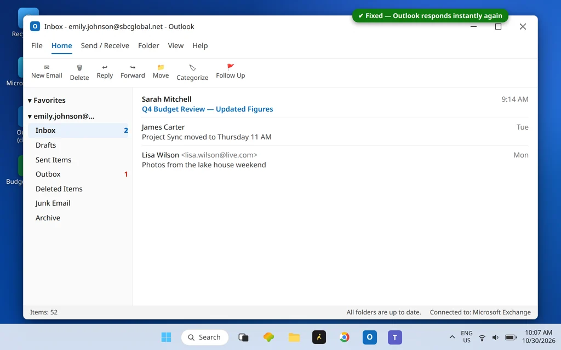Switch to the View tab
The width and height of the screenshot is (561, 350).
tap(176, 46)
